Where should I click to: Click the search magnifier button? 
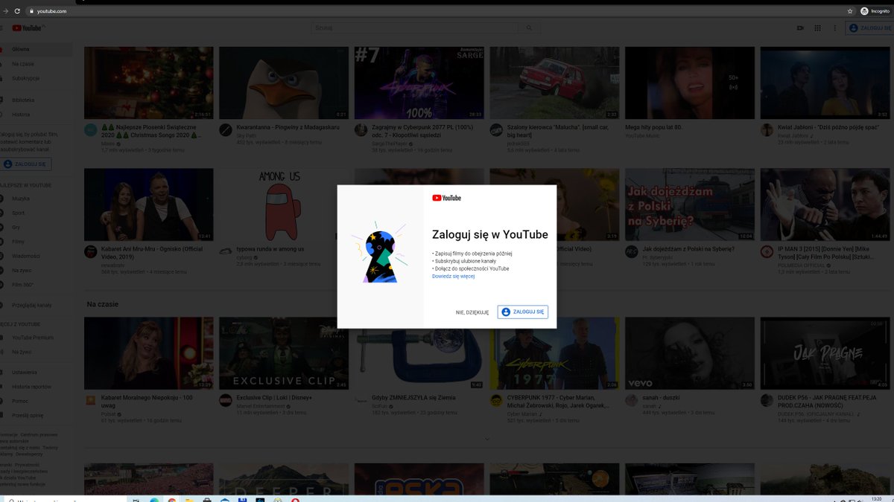[530, 28]
